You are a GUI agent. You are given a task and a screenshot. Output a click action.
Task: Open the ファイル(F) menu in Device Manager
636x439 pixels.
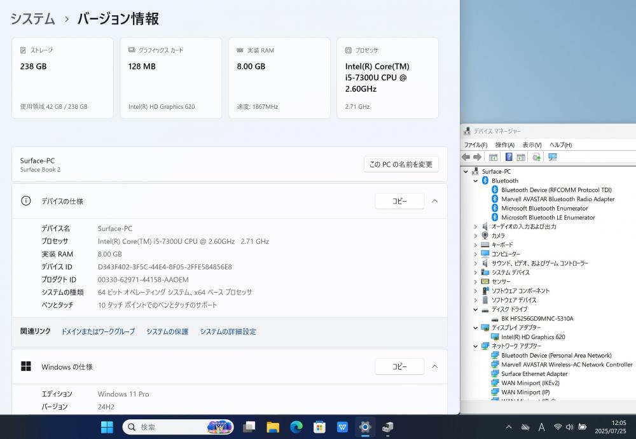pyautogui.click(x=475, y=145)
